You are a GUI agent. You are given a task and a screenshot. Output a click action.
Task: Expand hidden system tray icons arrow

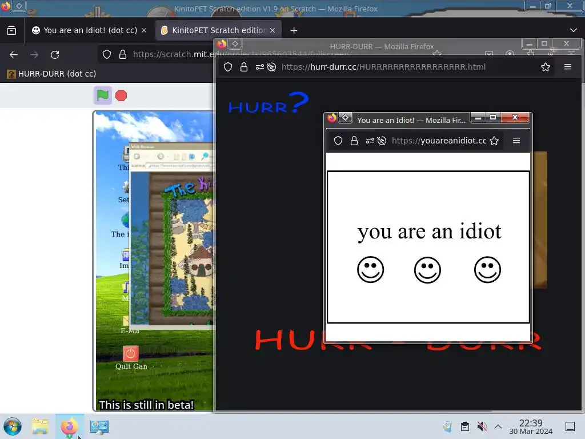498,426
